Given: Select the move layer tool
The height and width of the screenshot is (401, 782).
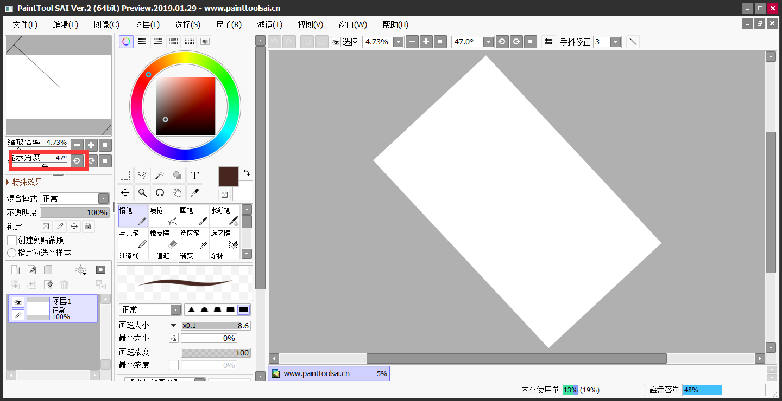Looking at the screenshot, I should [x=125, y=192].
